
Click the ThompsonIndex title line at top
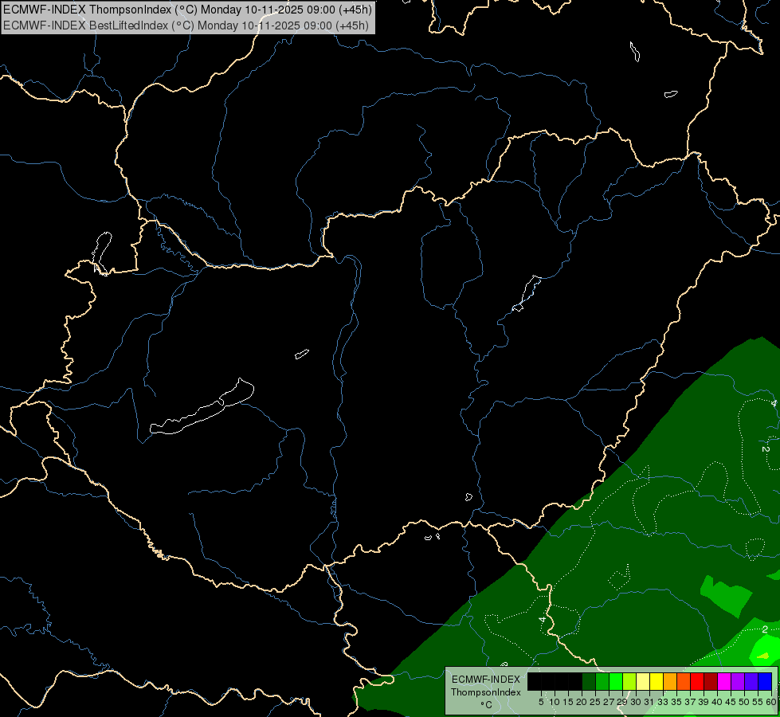(x=187, y=9)
